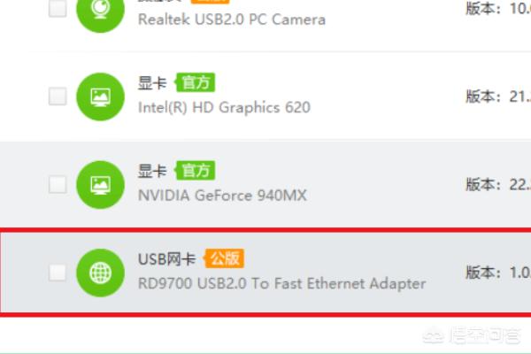Image resolution: width=531 pixels, height=354 pixels.
Task: Click the USB网卡 category label
Action: coord(167,259)
